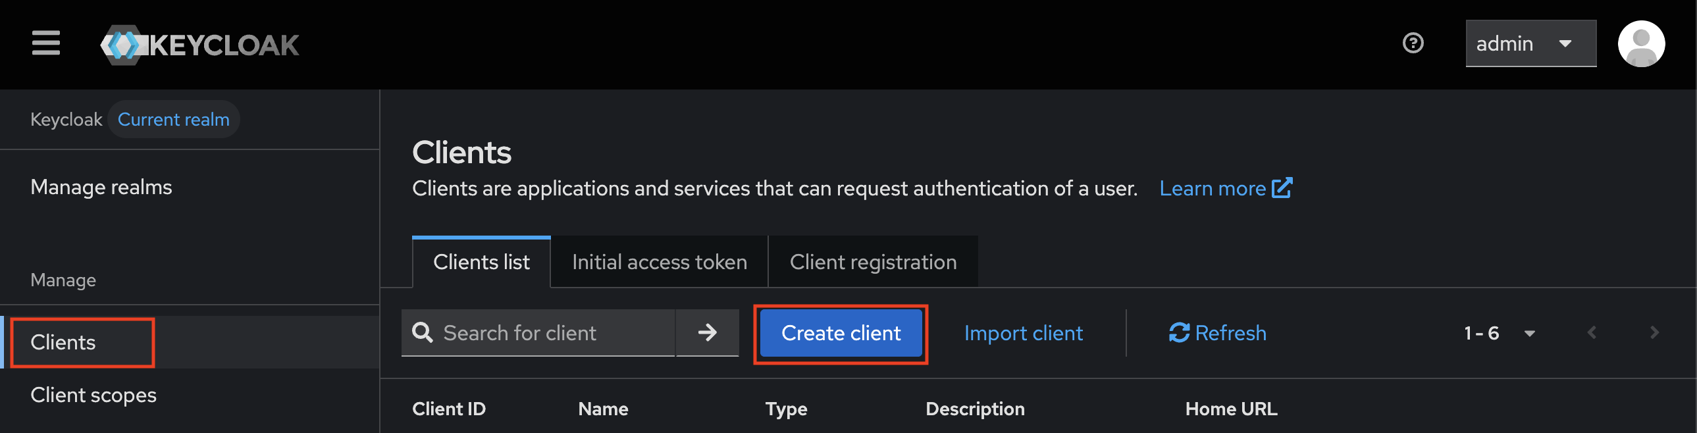Go to previous page of clients
The width and height of the screenshot is (1697, 433).
point(1592,333)
